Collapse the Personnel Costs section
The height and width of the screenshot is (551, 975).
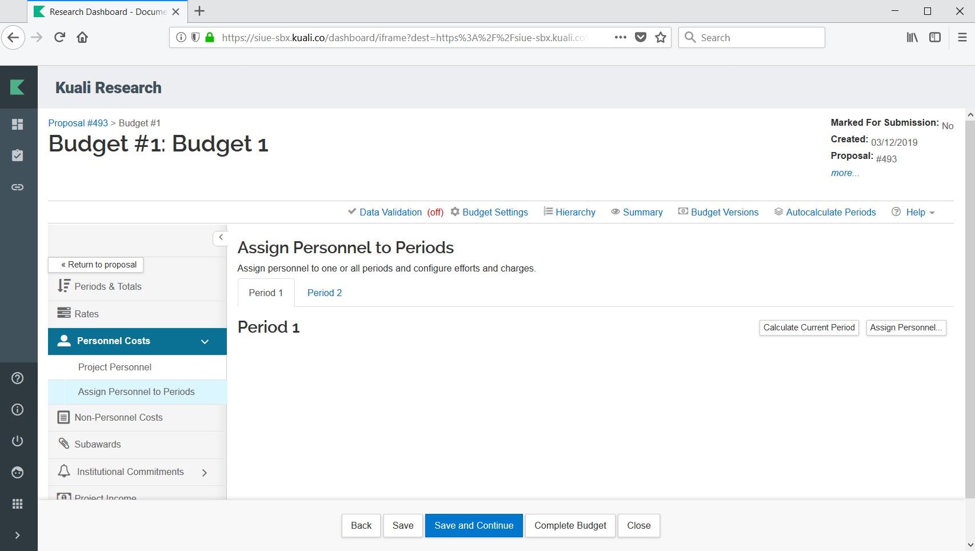pyautogui.click(x=205, y=342)
